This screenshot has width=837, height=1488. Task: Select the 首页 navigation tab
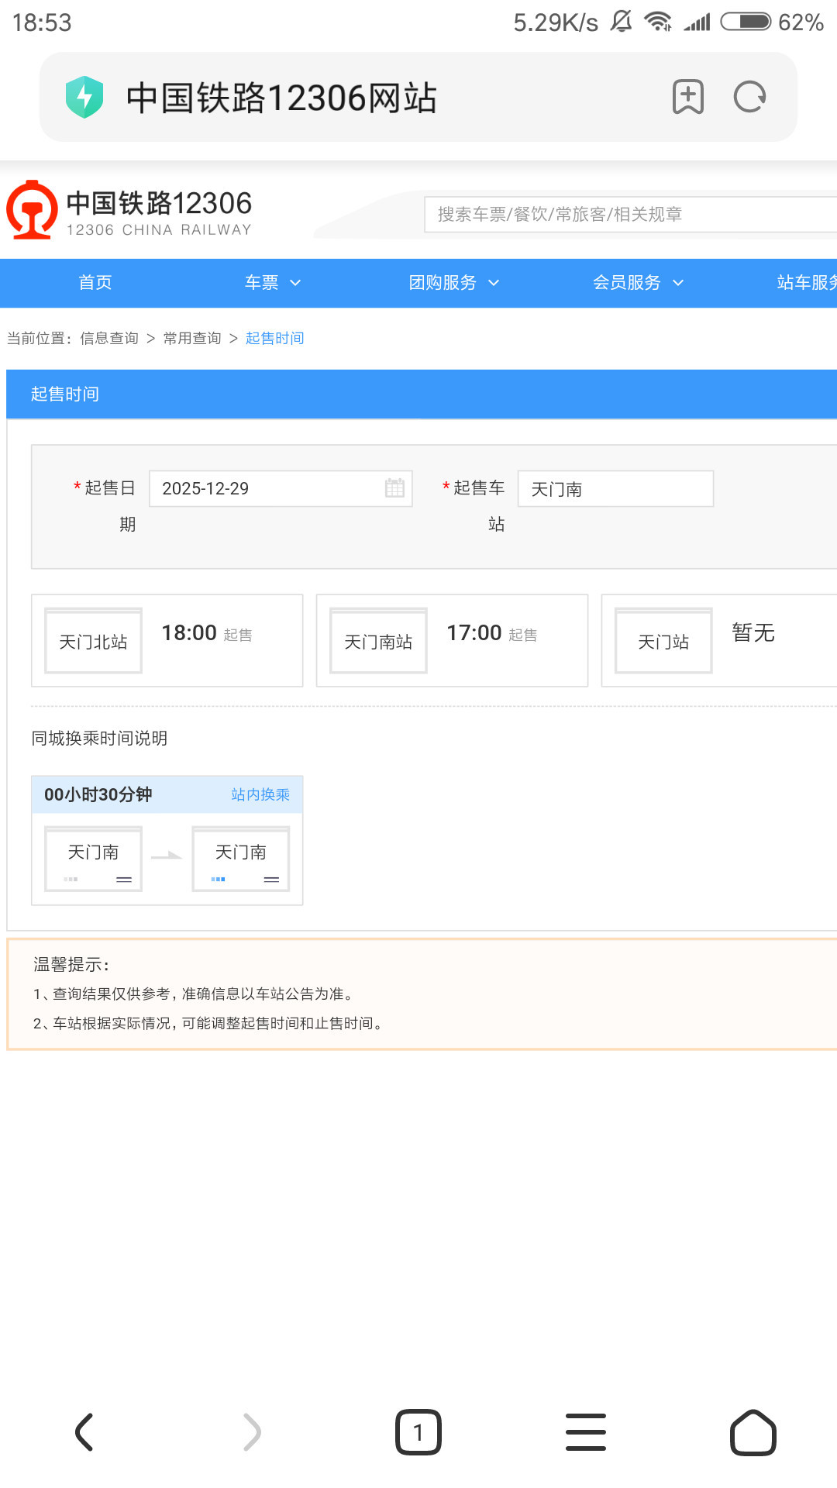(x=95, y=283)
